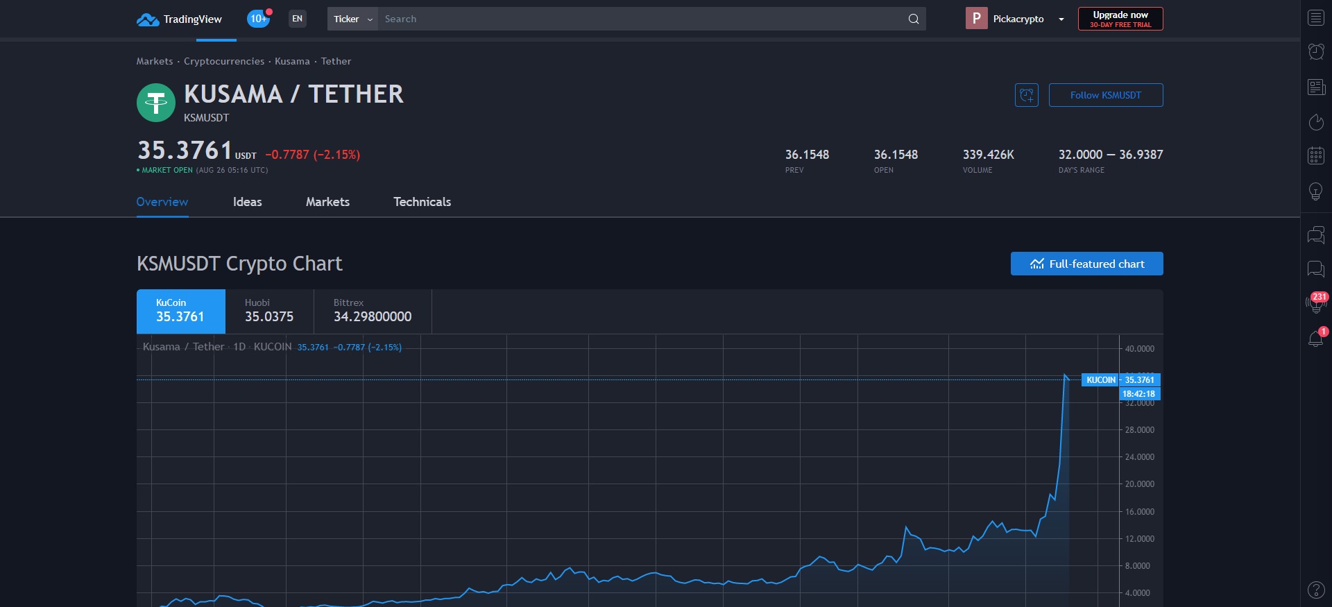
Task: Open Watchlist panel icon in right sidebar
Action: [x=1316, y=18]
